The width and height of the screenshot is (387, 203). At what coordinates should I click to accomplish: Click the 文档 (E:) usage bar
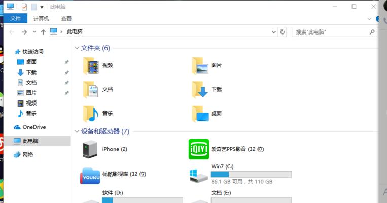pos(251,200)
